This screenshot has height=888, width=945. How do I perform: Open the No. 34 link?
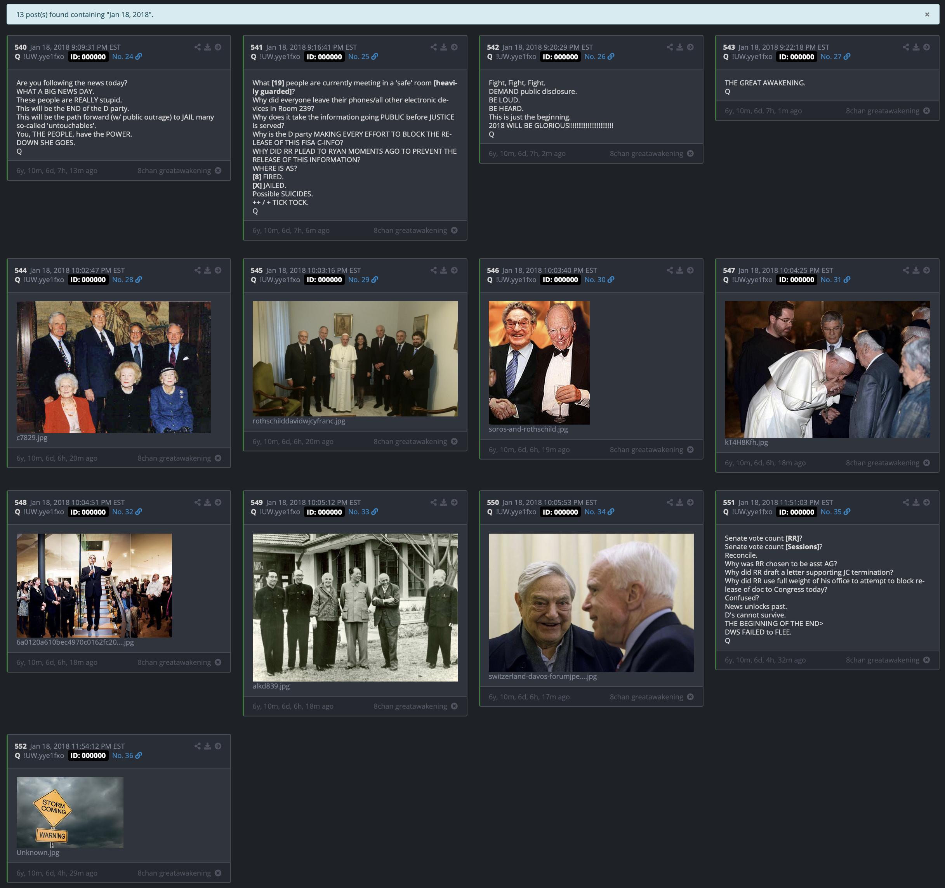click(x=599, y=512)
